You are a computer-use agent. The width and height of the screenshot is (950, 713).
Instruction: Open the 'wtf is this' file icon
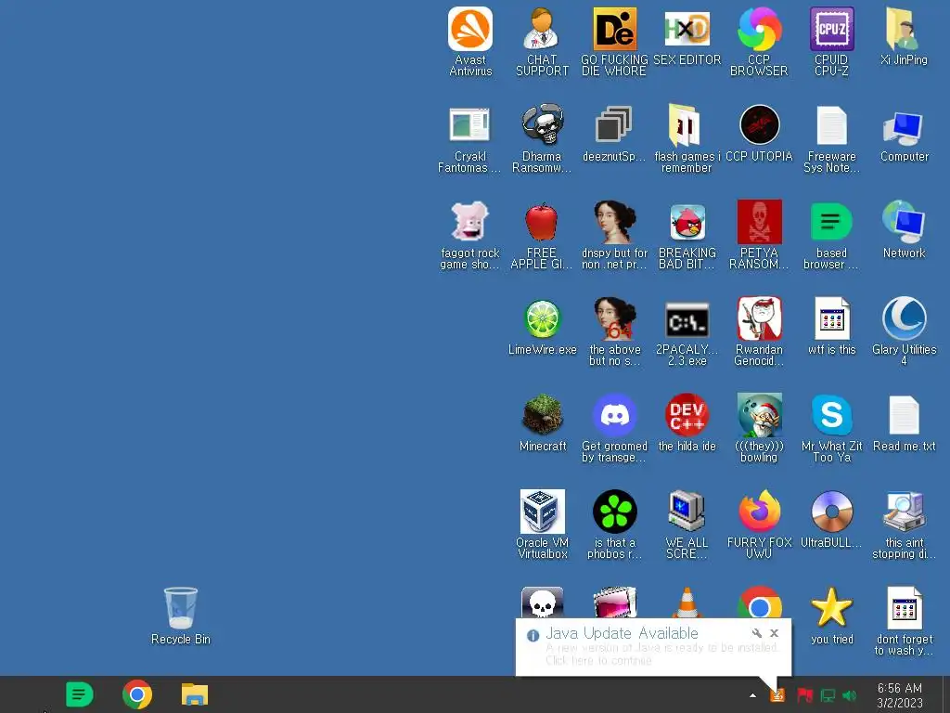(831, 328)
